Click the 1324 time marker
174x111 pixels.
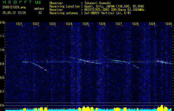[x=69, y=24]
